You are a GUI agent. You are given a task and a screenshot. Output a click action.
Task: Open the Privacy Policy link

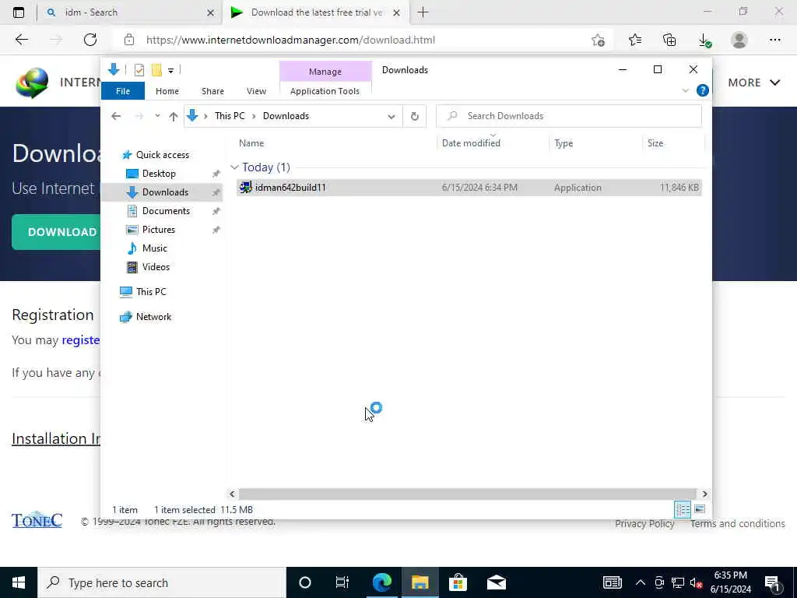(x=644, y=524)
